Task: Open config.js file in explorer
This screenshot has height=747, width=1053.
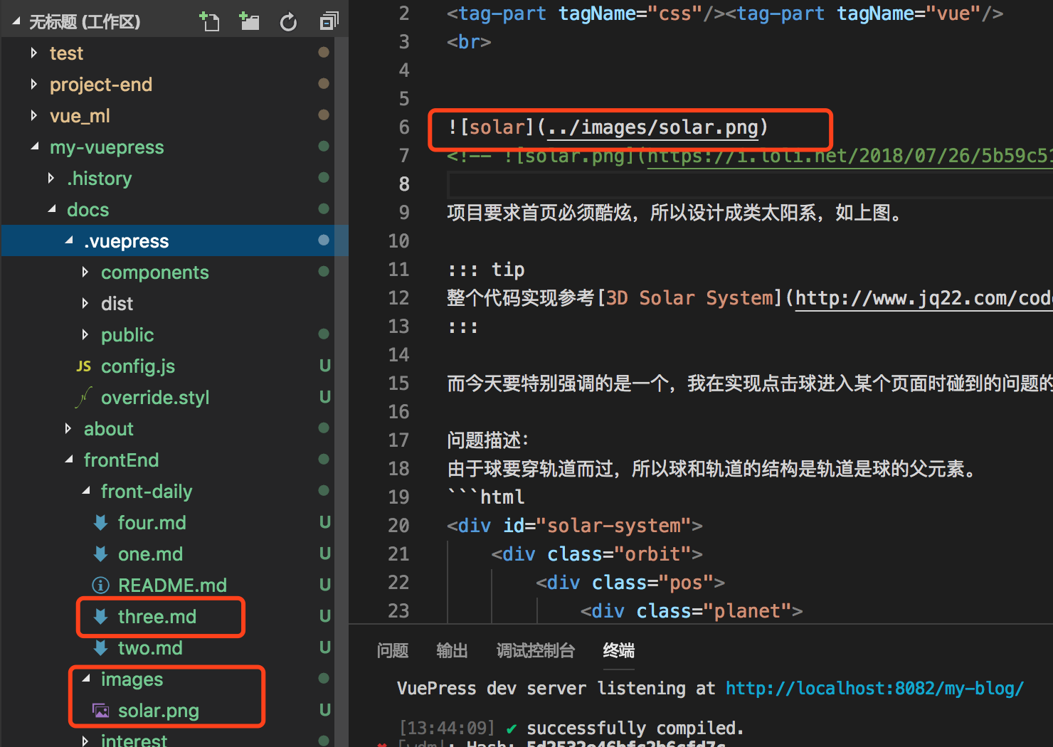Action: point(138,366)
